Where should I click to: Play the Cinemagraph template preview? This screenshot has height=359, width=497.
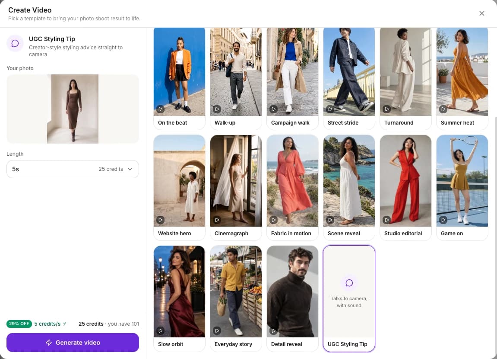click(x=217, y=220)
